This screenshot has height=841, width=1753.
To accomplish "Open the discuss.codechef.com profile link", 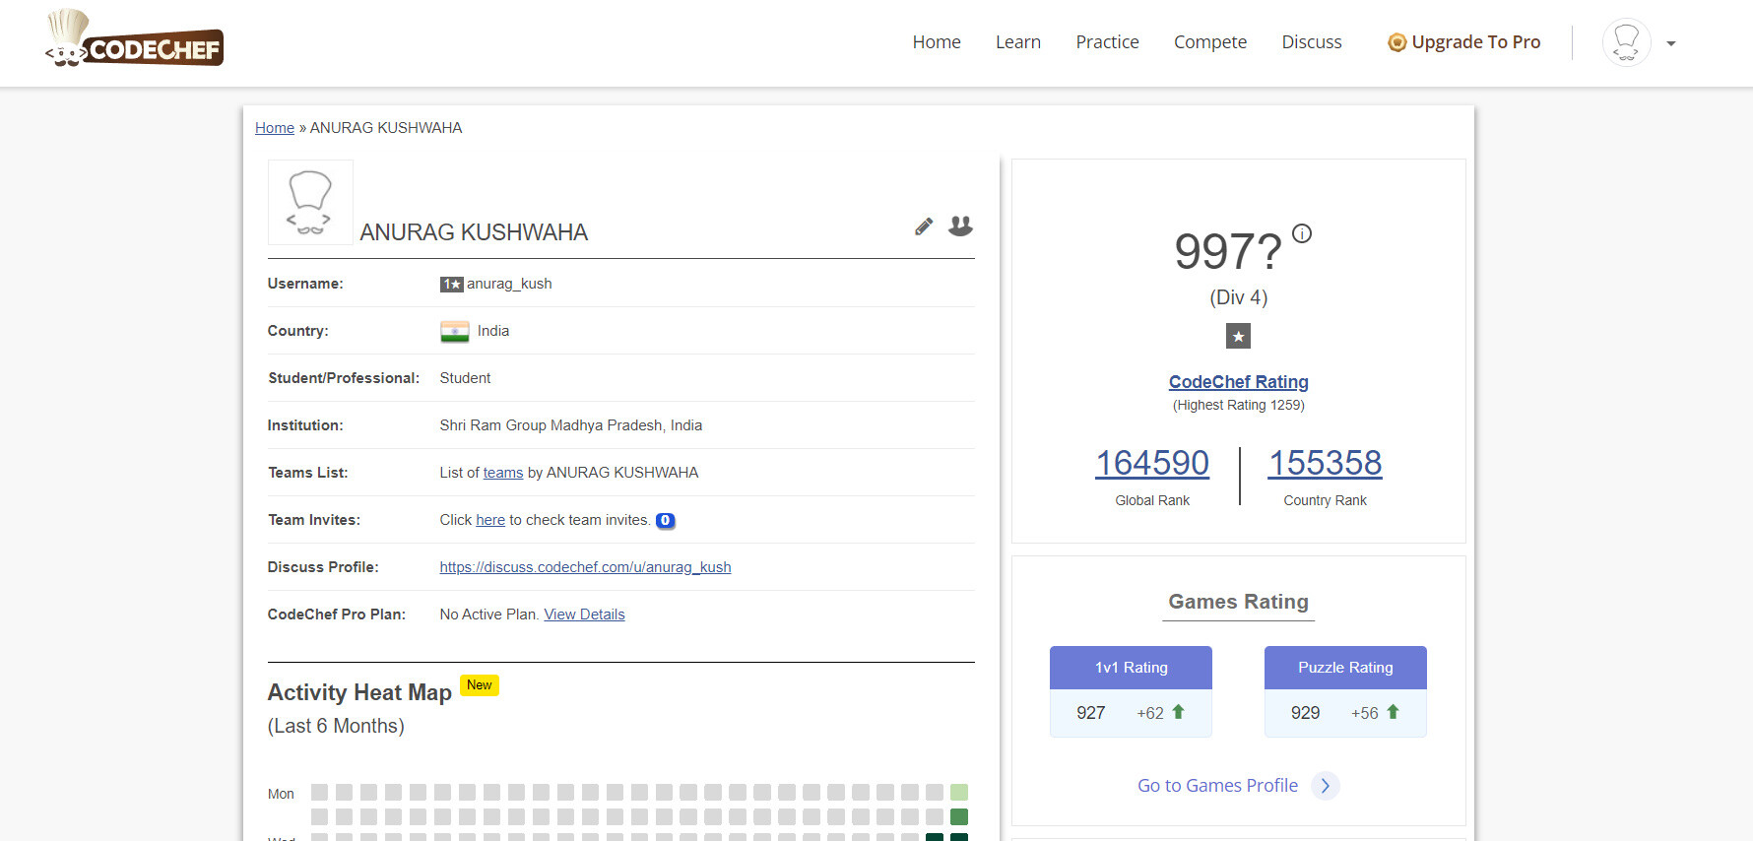I will pyautogui.click(x=585, y=567).
